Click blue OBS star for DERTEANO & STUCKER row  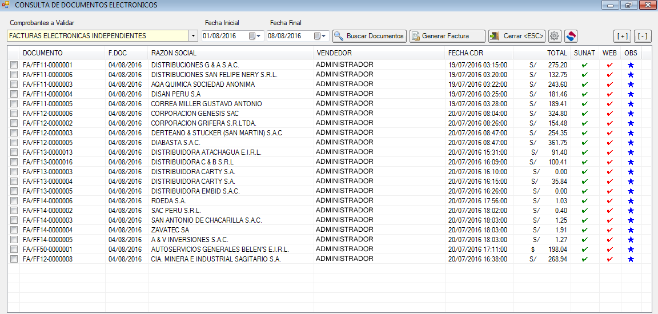(631, 133)
